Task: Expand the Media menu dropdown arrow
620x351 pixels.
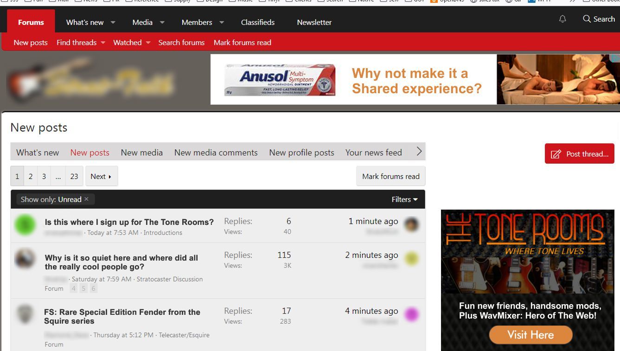Action: point(162,22)
